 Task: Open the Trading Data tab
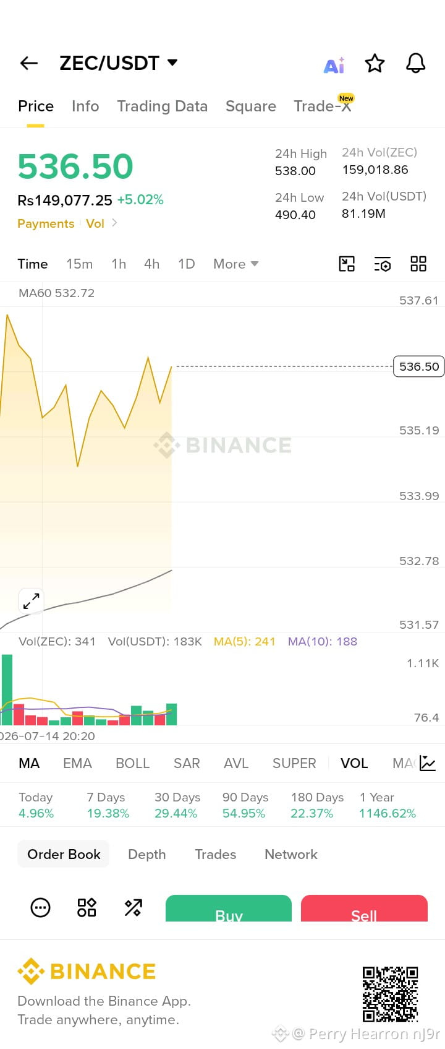(163, 106)
